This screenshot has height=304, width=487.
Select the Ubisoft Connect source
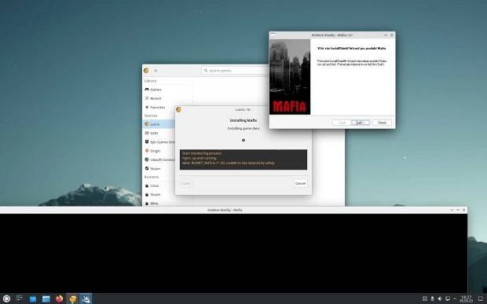[x=159, y=159]
